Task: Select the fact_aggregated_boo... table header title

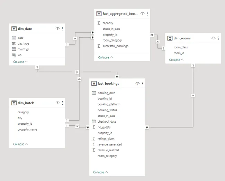Action: coord(120,14)
